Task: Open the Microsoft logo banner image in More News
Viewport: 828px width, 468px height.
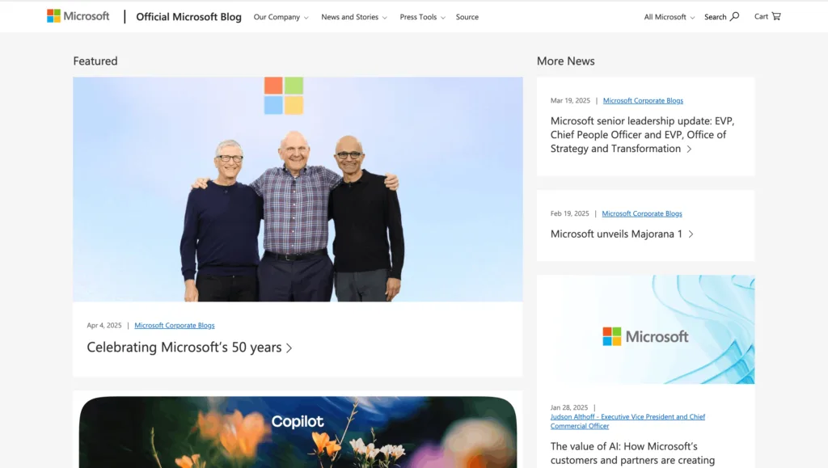Action: coord(645,329)
